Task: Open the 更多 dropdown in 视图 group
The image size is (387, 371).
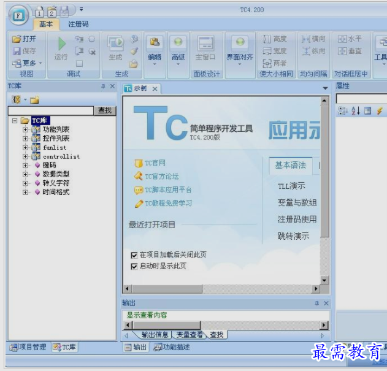Action: (27, 63)
